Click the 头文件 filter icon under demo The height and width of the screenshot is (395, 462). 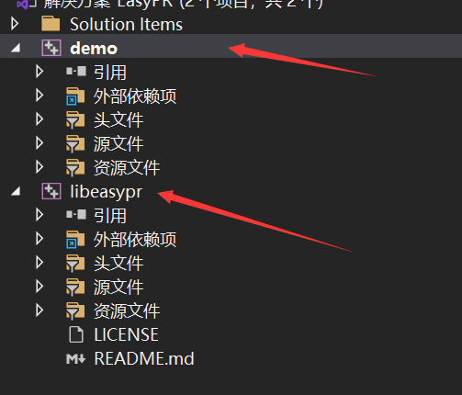(75, 119)
